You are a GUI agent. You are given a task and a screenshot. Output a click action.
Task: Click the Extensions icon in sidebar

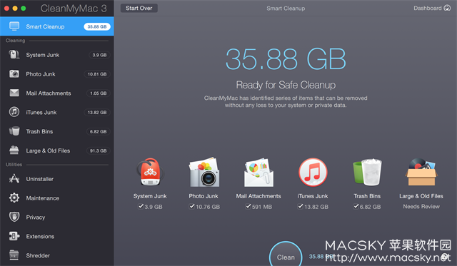tap(14, 236)
